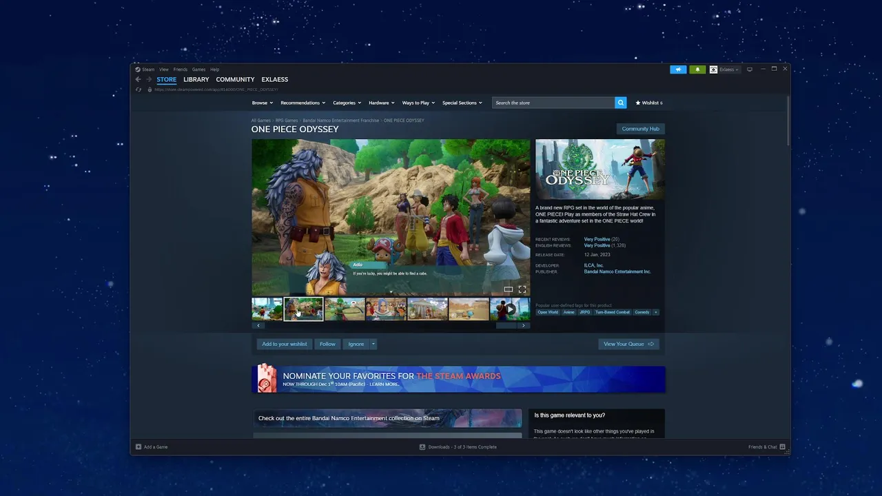
Task: Open the ILCA, Inc. developer link
Action: (x=594, y=265)
